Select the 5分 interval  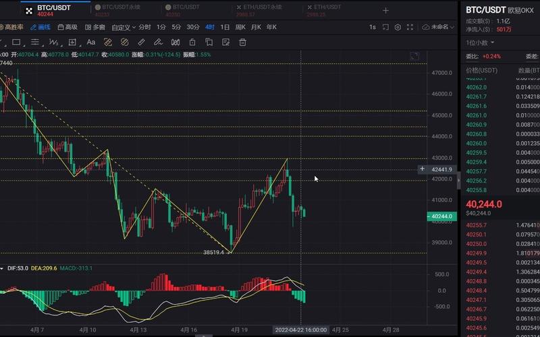[176, 27]
